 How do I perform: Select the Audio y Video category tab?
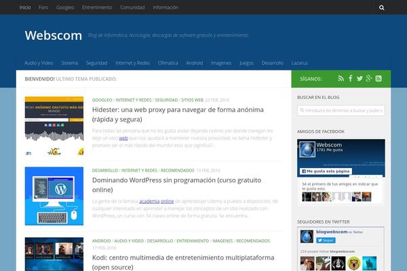click(39, 63)
